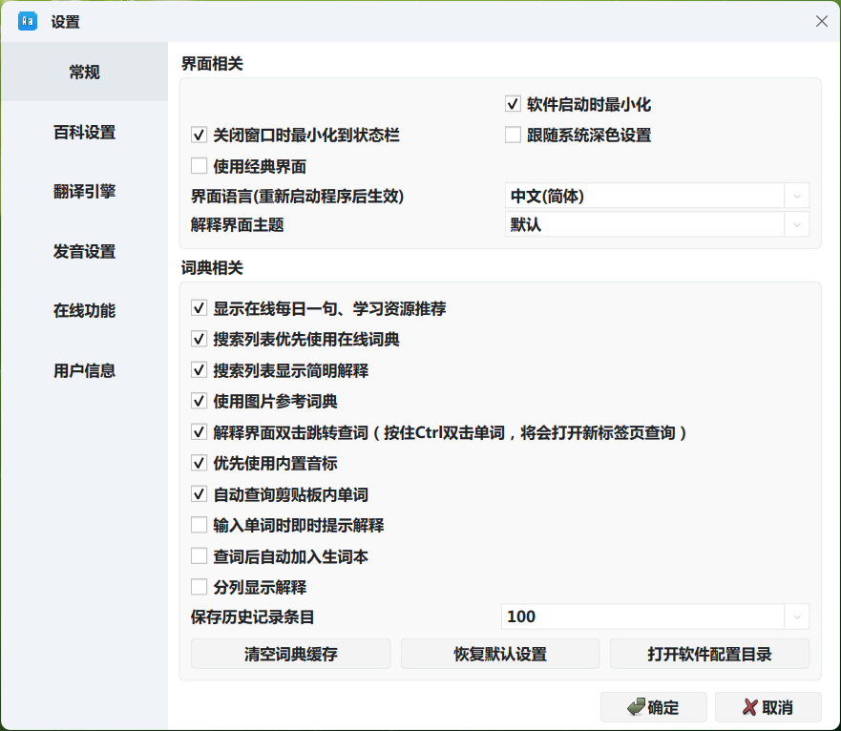Viewport: 841px width, 731px height.
Task: Click the green arrow 确定 icon
Action: [x=636, y=707]
